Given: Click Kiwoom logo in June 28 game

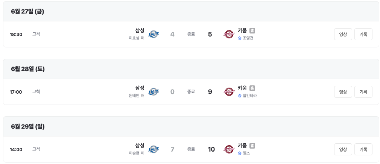Looking at the screenshot, I should tap(229, 91).
